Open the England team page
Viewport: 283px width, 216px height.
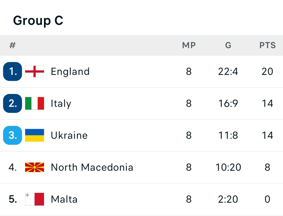click(x=70, y=72)
